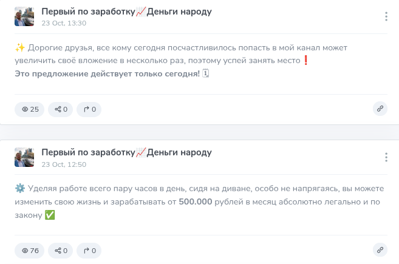The height and width of the screenshot is (264, 399).
Task: Open the channel name above the 13:30 post
Action: pyautogui.click(x=126, y=12)
